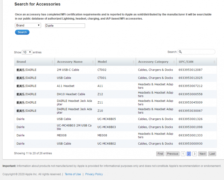Image resolution: width=224 pixels, height=180 pixels.
Task: Select the current page 2 button
Action: point(189,154)
